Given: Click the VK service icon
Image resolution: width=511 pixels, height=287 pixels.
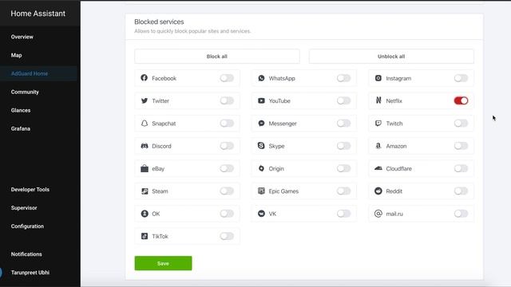Looking at the screenshot, I should click(261, 214).
